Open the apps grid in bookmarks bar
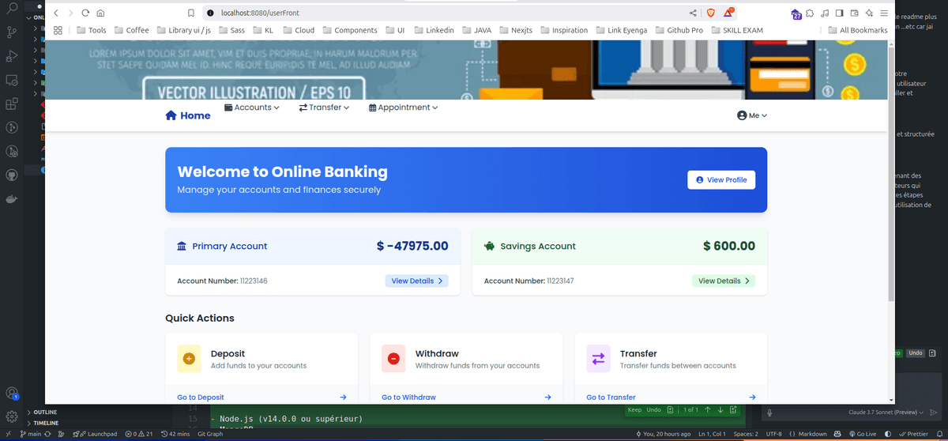Screen dimensions: 948x441 pos(58,30)
